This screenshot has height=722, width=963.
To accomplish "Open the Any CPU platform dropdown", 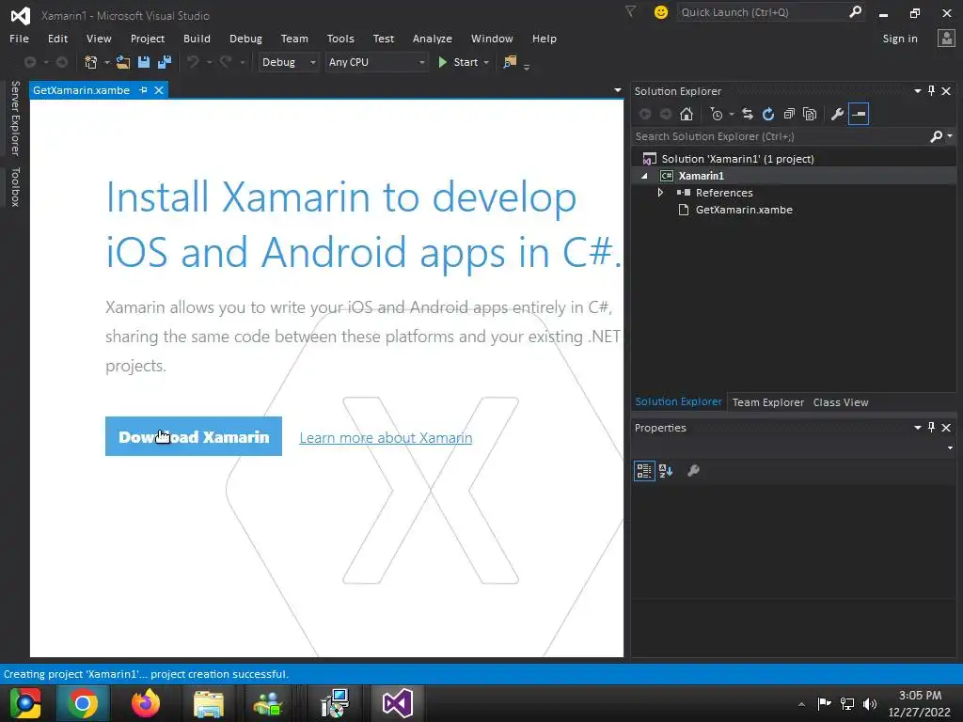I will coord(376,62).
